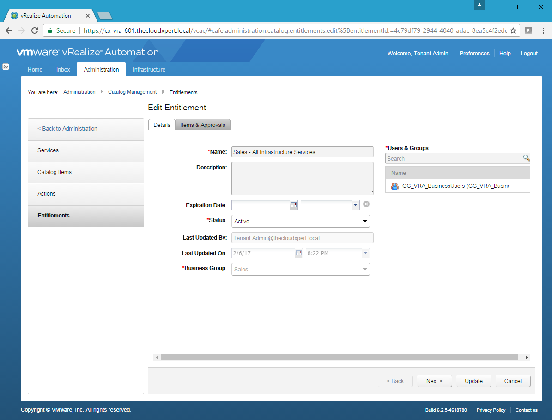Open the Infrastructure top tab
The image size is (552, 420).
[x=149, y=70]
